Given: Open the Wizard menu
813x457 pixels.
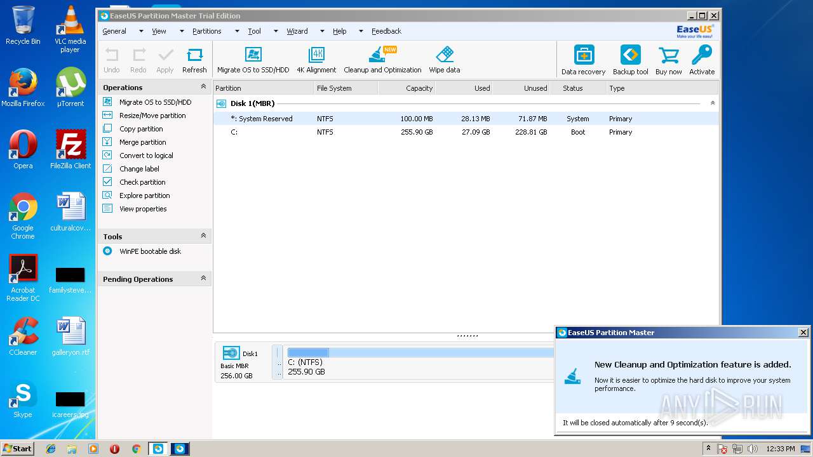Looking at the screenshot, I should 297,31.
